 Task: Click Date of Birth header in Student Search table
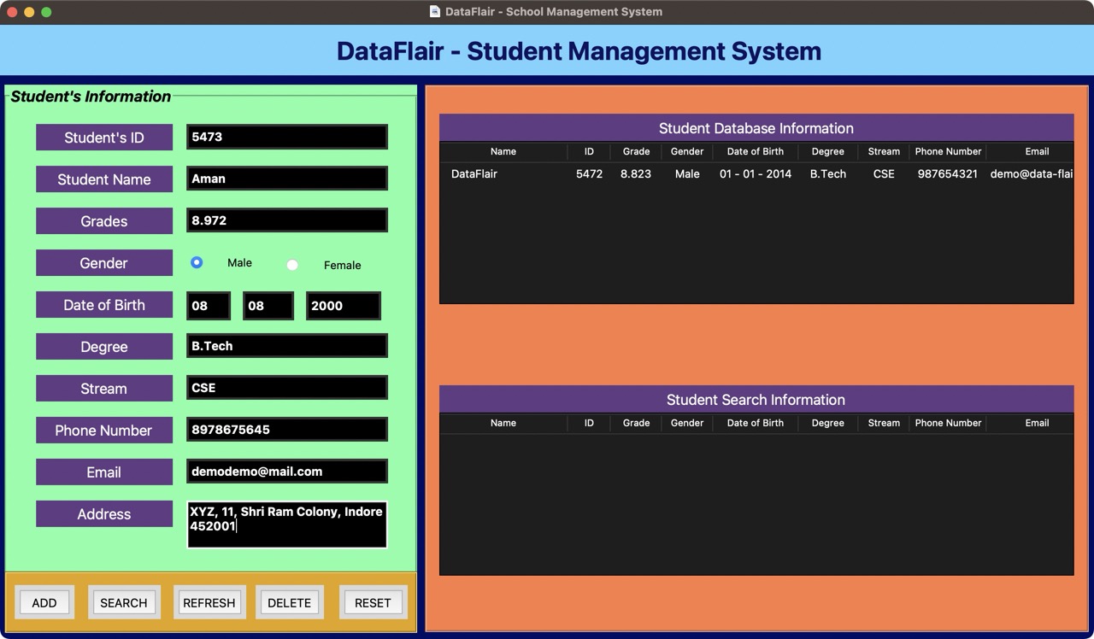(x=756, y=423)
